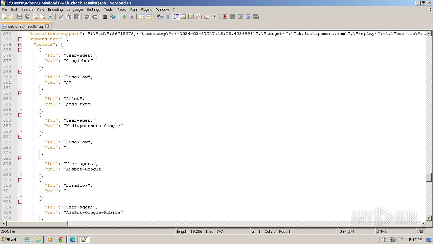Image resolution: width=433 pixels, height=244 pixels.
Task: Close the web-check-results.json tab
Action: click(x=47, y=26)
